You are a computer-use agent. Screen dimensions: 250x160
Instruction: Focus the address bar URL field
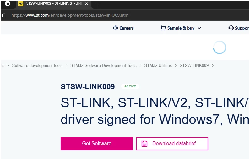tap(70, 15)
